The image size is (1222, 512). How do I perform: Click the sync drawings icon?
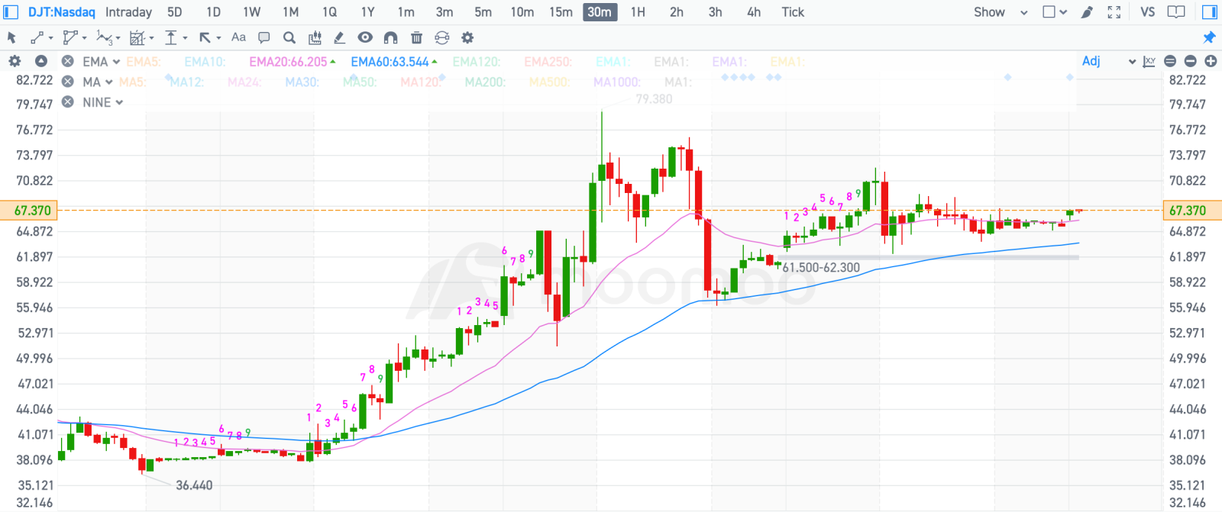tap(441, 37)
